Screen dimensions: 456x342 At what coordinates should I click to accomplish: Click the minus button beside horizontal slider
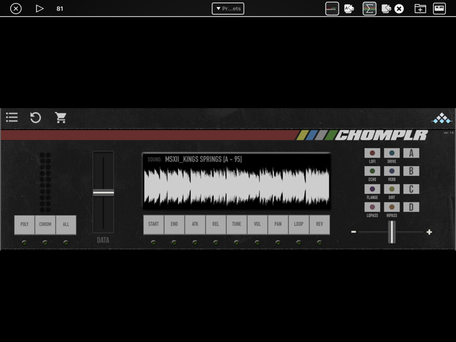click(353, 232)
